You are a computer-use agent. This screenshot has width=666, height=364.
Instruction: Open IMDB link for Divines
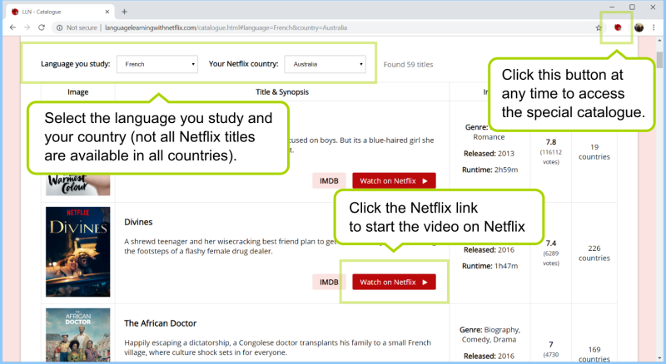[x=329, y=282]
